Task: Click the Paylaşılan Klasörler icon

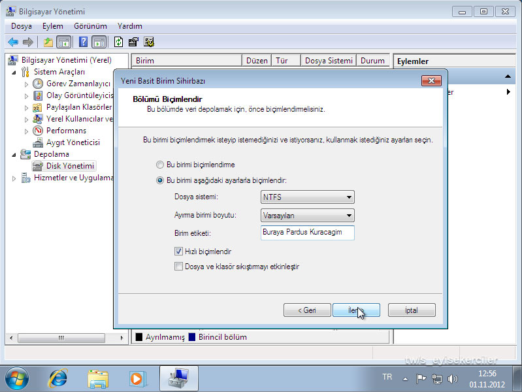Action: 37,108
